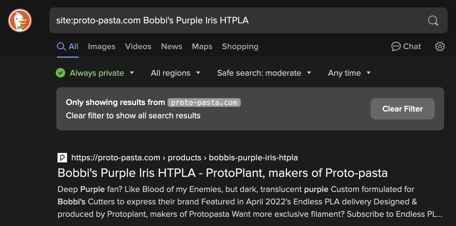Expand the Any time filter dropdown

pyautogui.click(x=349, y=73)
